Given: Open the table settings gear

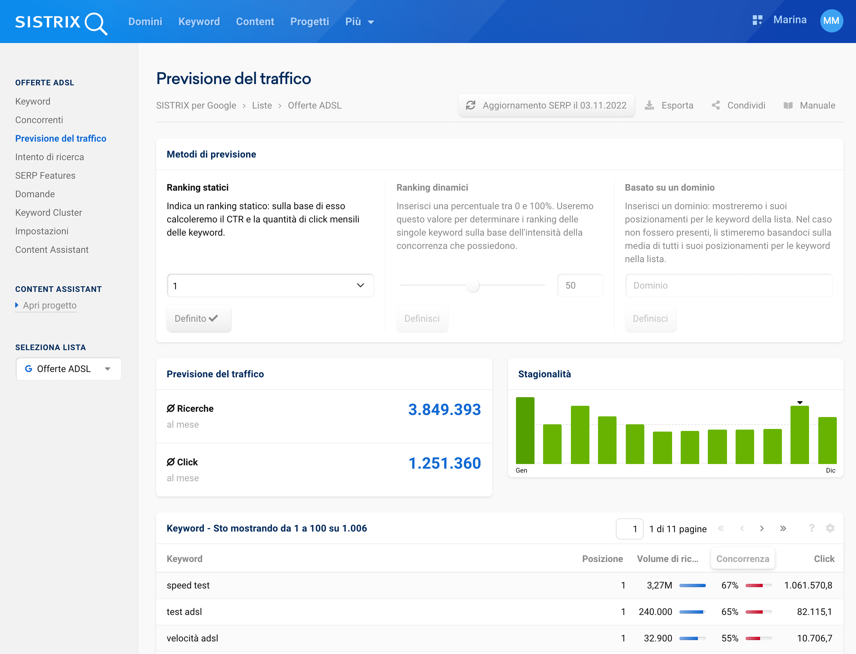Looking at the screenshot, I should tap(830, 528).
